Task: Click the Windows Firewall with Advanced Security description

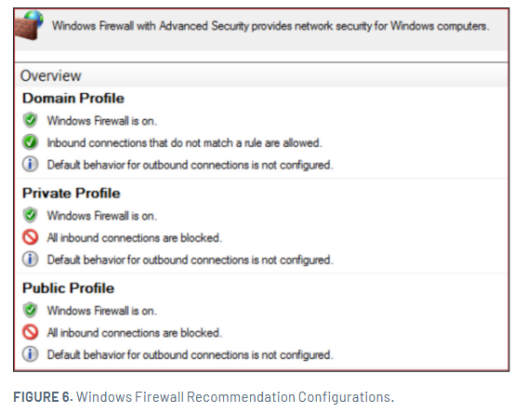Action: tap(270, 26)
